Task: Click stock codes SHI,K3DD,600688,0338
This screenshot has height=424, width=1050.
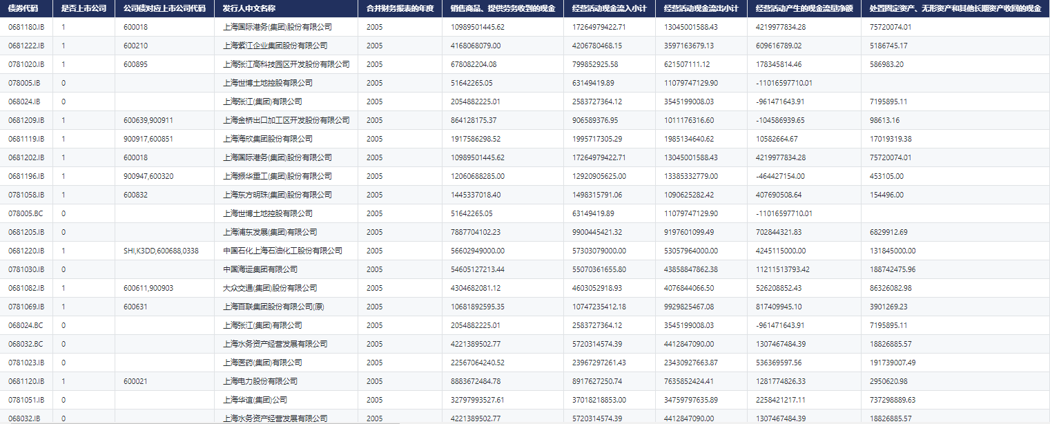Action: (x=161, y=251)
